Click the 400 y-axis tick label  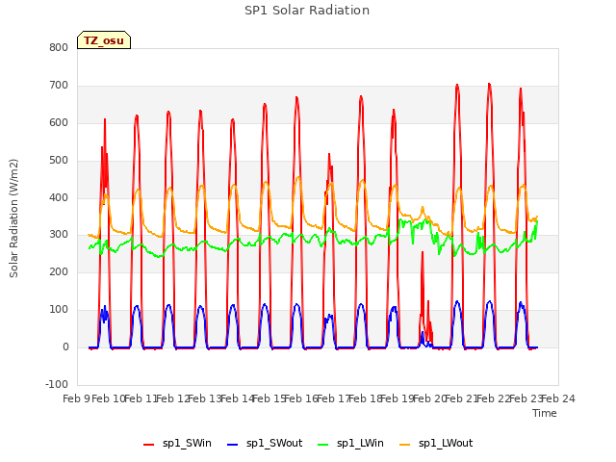coord(59,197)
